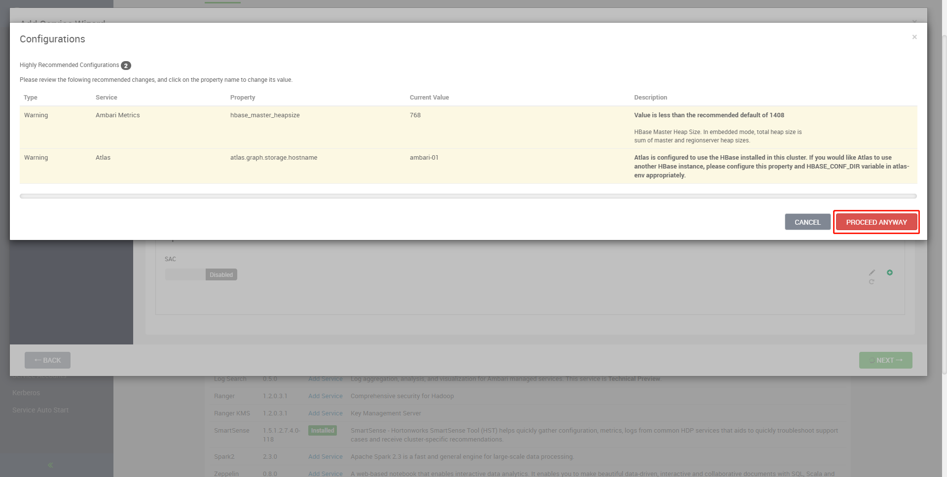Viewport: 947px width, 477px height.
Task: Click Add Service for Ranger KMS
Action: (x=325, y=413)
